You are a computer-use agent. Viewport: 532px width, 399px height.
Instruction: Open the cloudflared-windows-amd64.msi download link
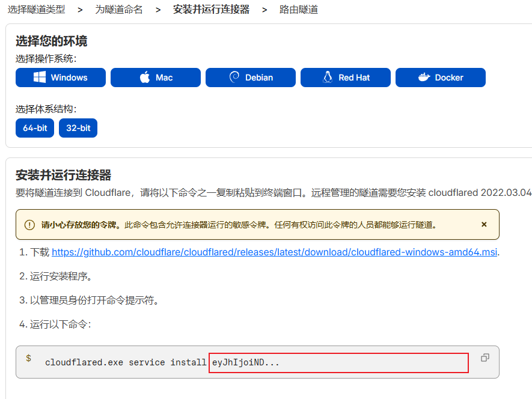(x=275, y=252)
